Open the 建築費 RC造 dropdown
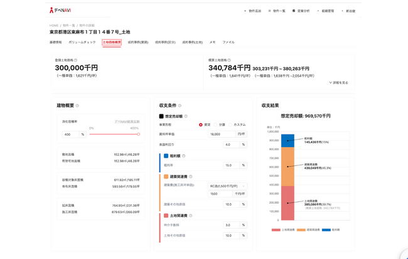Image resolution: width=408 pixels, height=259 pixels. [x=227, y=186]
